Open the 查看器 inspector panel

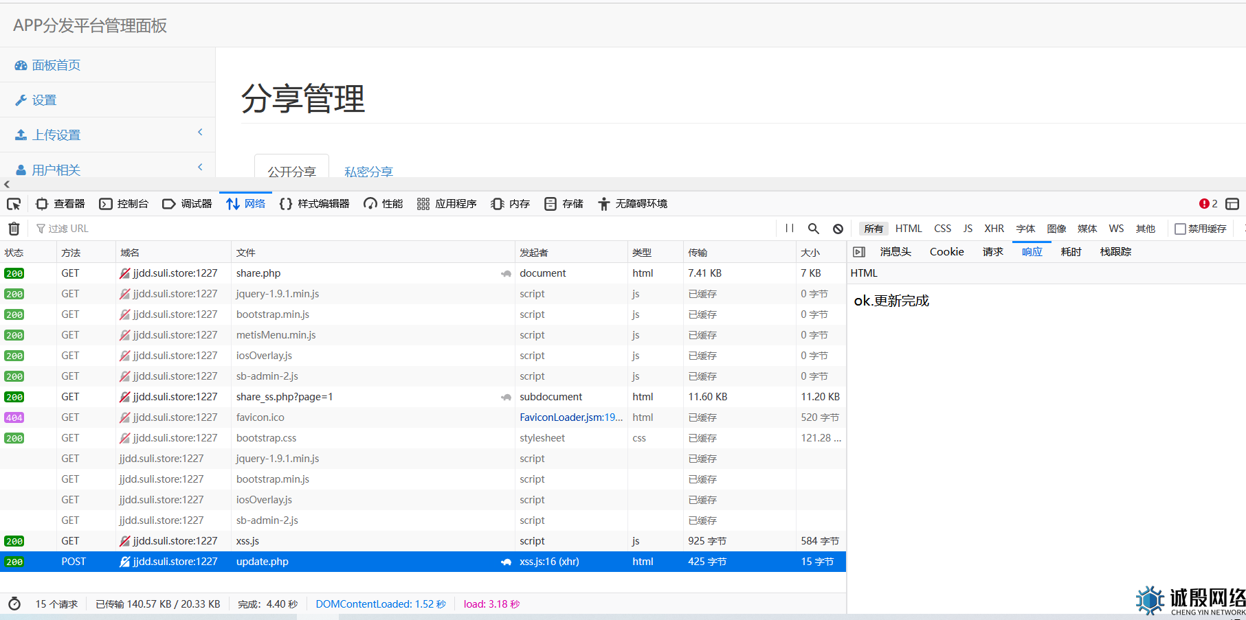[60, 204]
